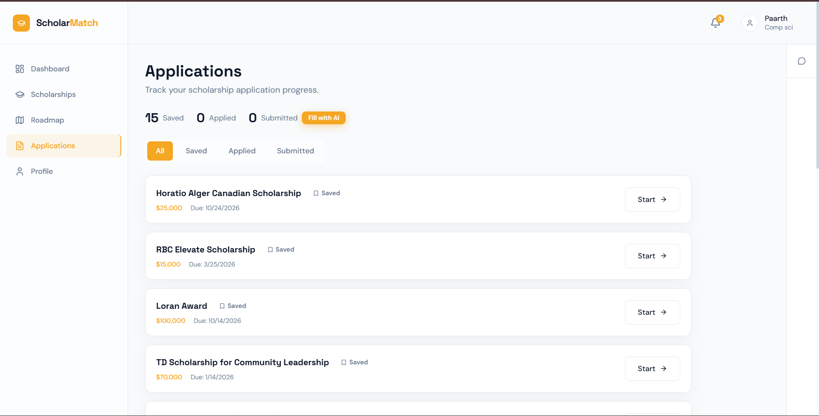
Task: Start the RBC Elevate Scholarship application
Action: (652, 256)
